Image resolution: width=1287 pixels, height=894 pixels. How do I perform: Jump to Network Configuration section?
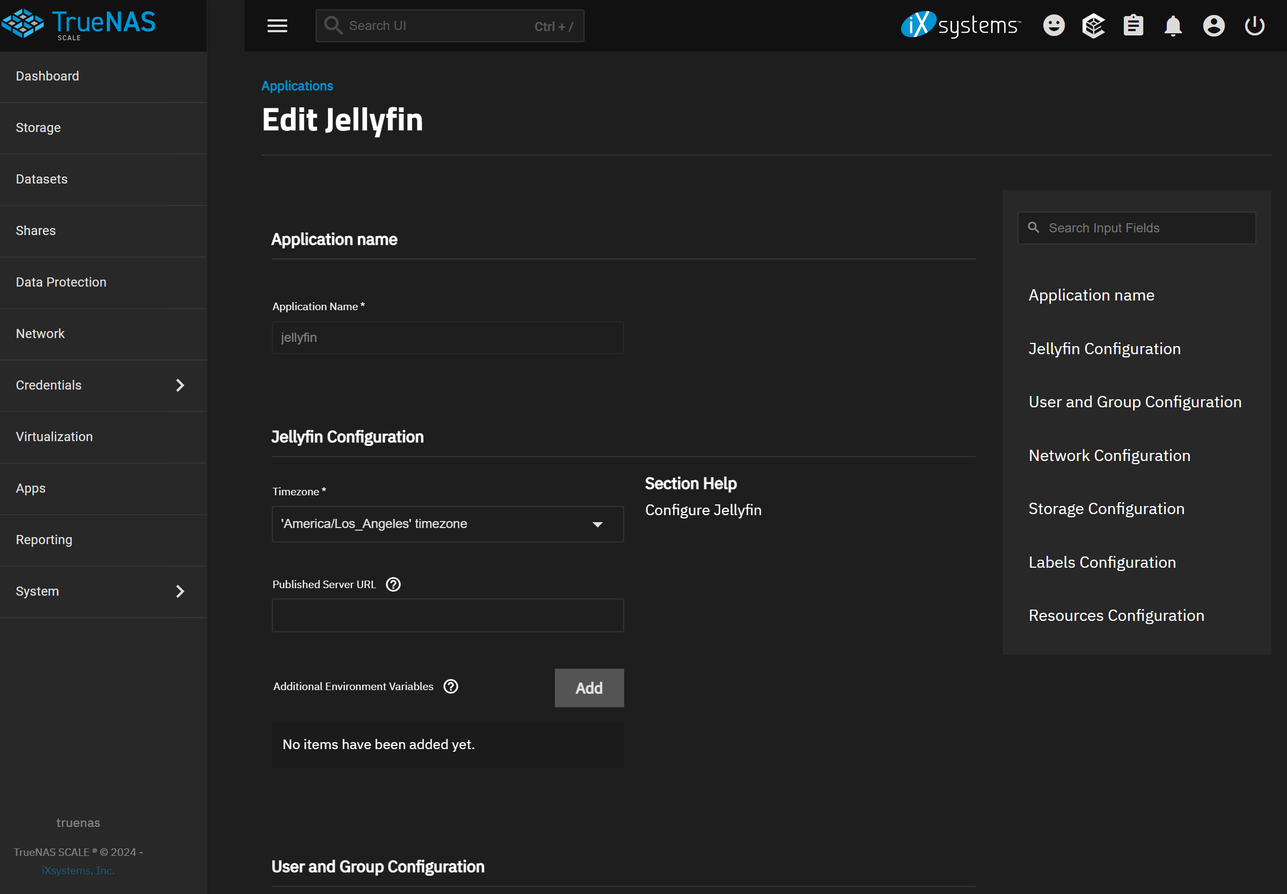pos(1109,456)
